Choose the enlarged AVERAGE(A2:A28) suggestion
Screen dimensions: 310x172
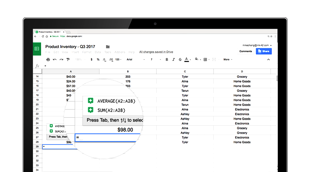tap(113, 101)
